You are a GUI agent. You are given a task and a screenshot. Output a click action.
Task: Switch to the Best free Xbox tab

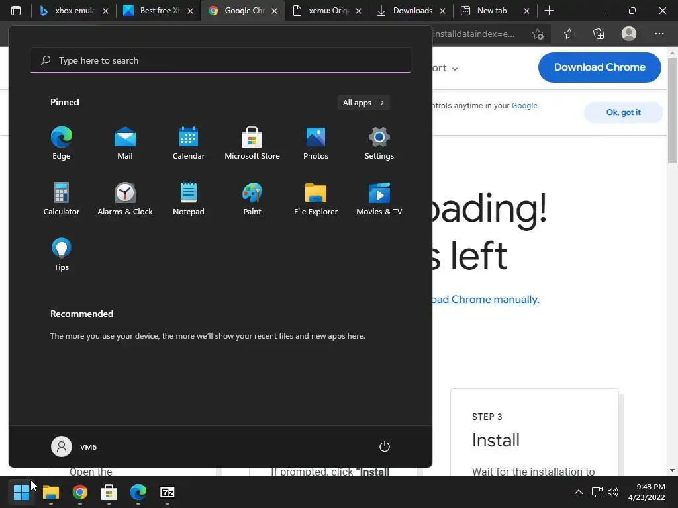click(x=159, y=11)
